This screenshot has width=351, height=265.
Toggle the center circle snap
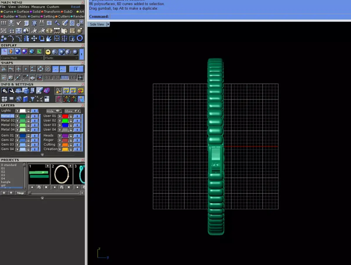click(x=48, y=69)
